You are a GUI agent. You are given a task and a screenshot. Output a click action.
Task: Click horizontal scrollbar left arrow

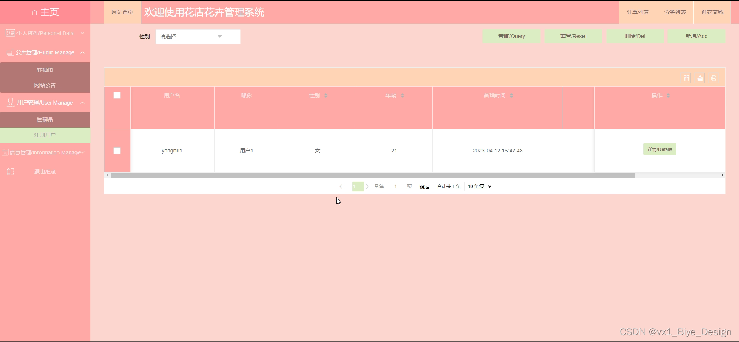coord(107,175)
